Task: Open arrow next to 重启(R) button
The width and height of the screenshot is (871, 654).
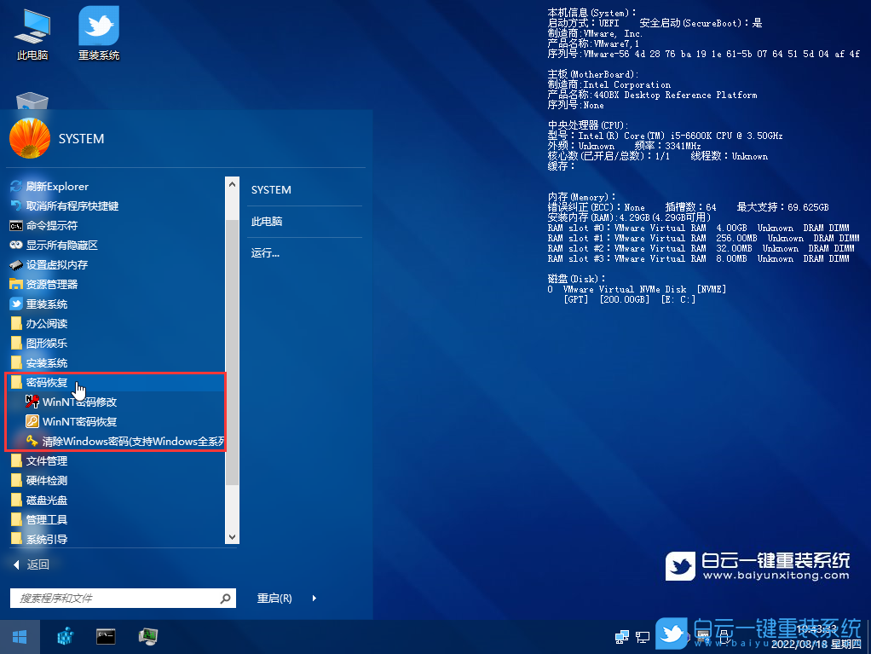Action: point(314,599)
